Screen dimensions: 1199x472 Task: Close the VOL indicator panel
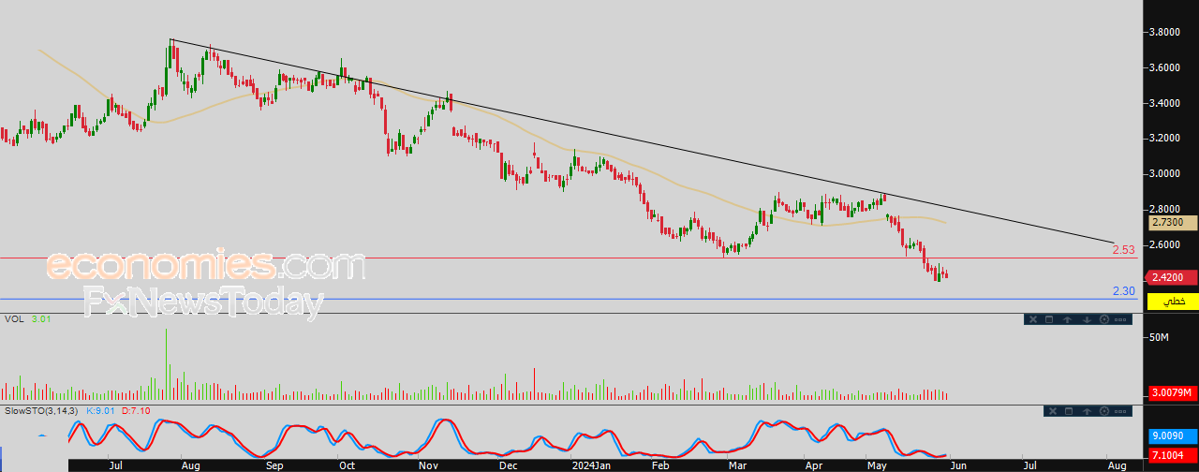(1033, 319)
